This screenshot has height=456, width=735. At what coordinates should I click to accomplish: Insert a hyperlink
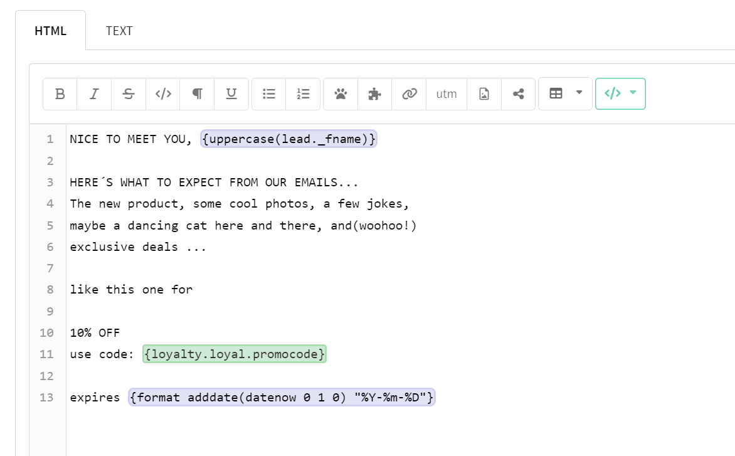[409, 93]
